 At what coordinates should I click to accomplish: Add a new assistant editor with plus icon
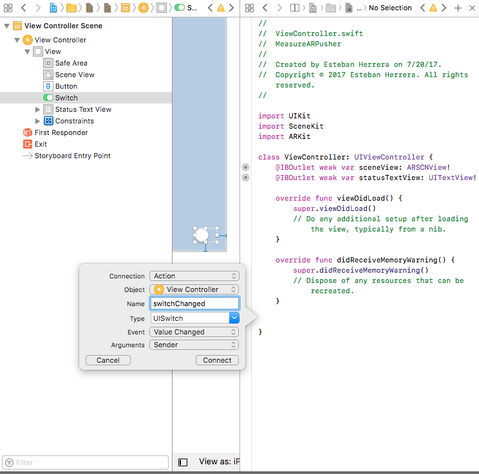[x=458, y=8]
